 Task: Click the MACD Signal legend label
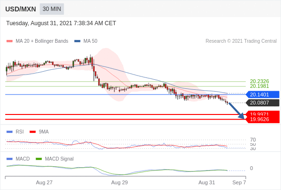(59, 159)
